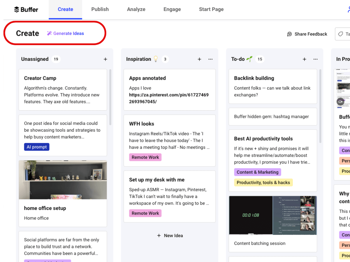Click the Content batching session video thumbnail
This screenshot has height=262, width=350.
tap(273, 215)
